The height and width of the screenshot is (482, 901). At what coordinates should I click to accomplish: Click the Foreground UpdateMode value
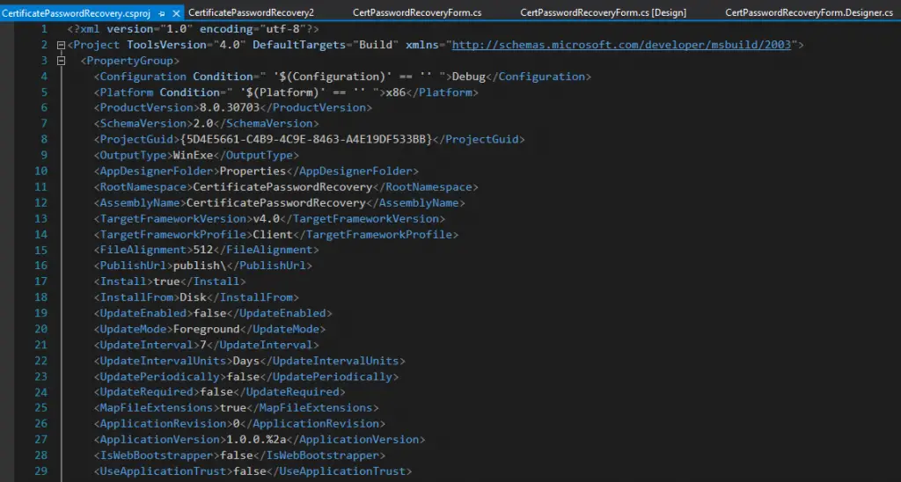209,329
